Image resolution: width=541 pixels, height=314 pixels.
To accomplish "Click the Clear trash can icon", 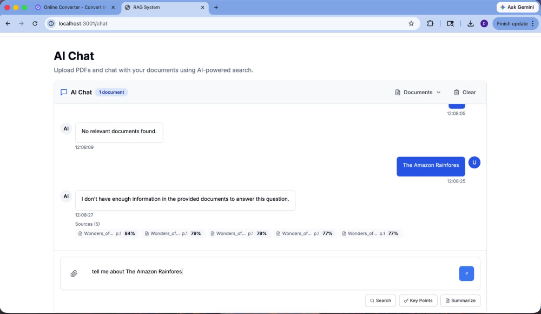I will point(457,92).
